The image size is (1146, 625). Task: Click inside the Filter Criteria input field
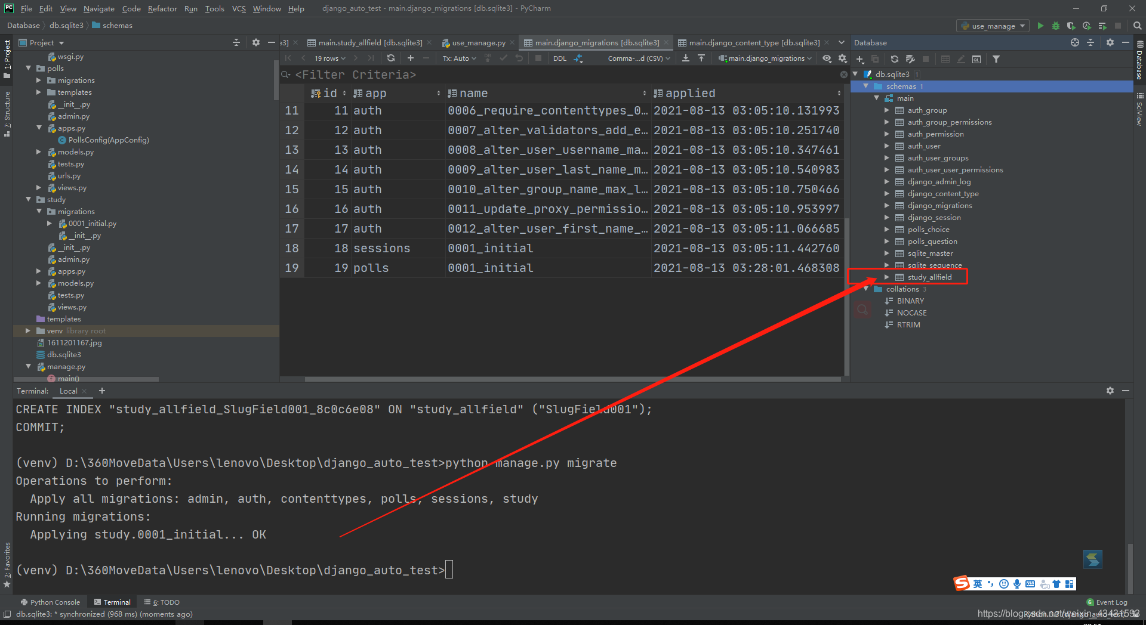[358, 75]
